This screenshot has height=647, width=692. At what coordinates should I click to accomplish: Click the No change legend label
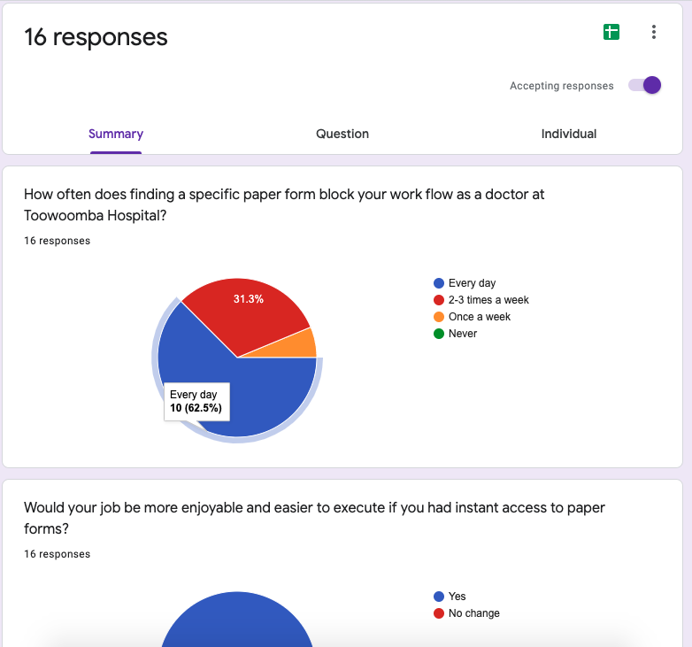(x=474, y=613)
